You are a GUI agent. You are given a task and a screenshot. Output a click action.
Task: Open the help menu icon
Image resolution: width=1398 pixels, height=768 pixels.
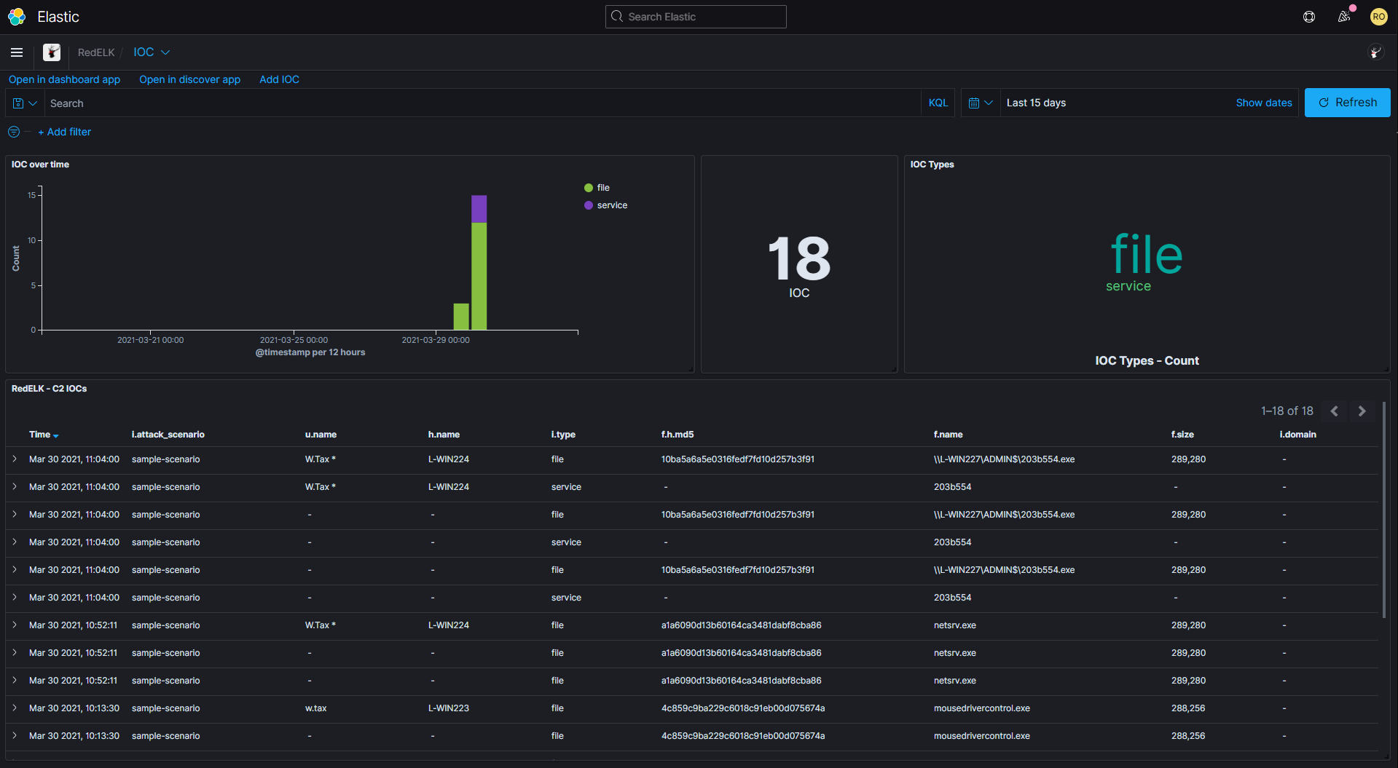[x=1309, y=17]
